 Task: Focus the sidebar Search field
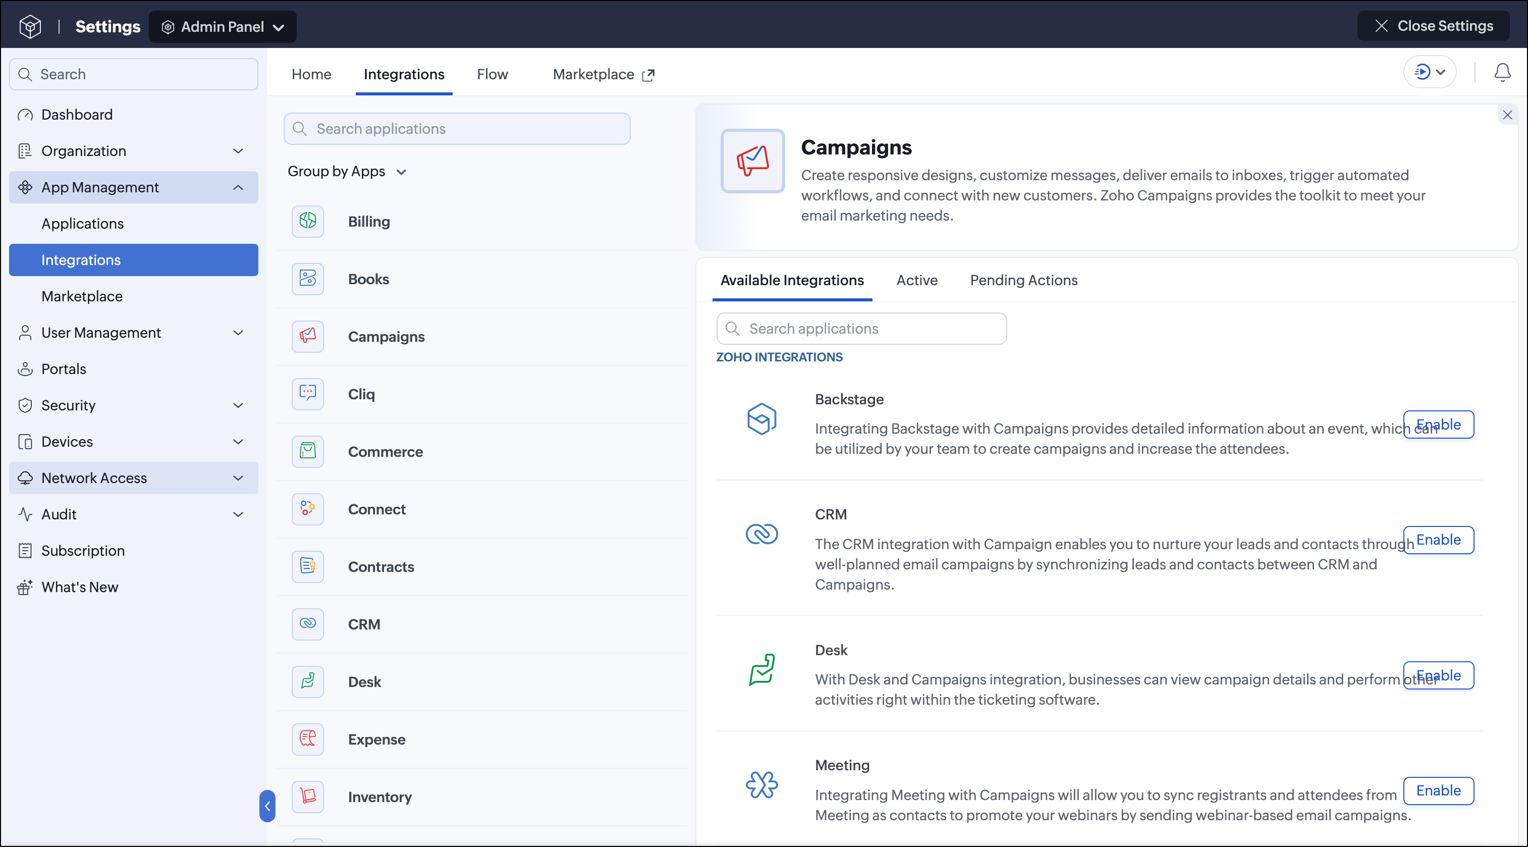[x=133, y=74]
